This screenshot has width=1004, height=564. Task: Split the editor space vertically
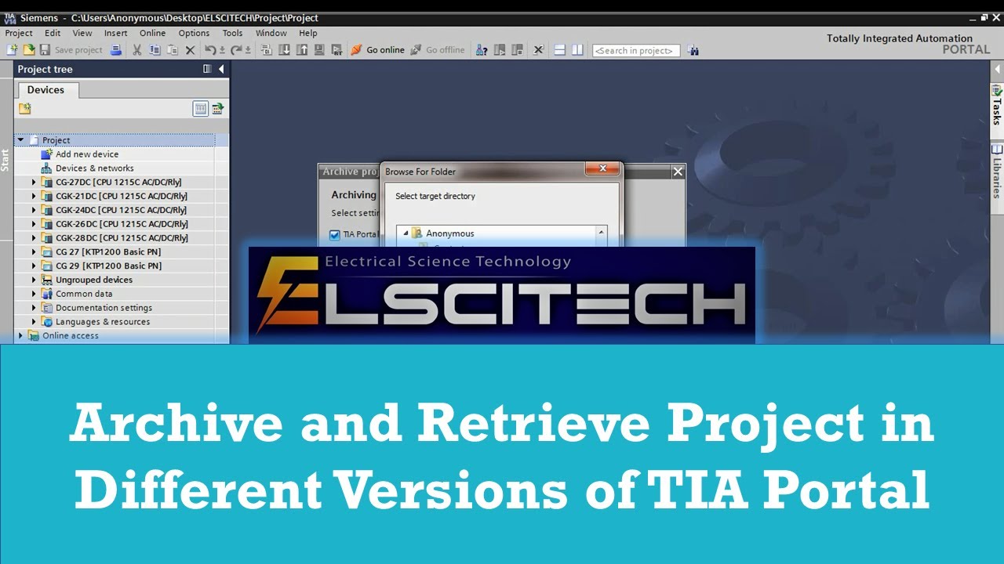(x=578, y=50)
